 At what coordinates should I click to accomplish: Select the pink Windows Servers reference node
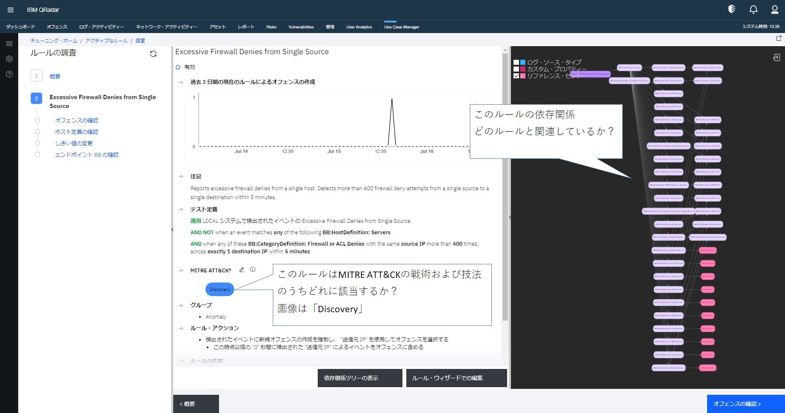coord(707,368)
